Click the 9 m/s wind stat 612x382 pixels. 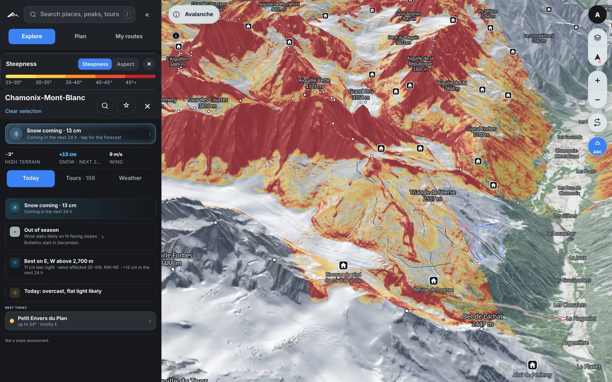(116, 158)
